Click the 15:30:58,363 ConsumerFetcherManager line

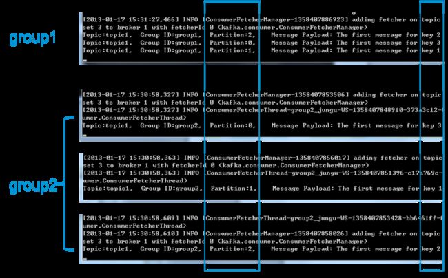pos(263,158)
